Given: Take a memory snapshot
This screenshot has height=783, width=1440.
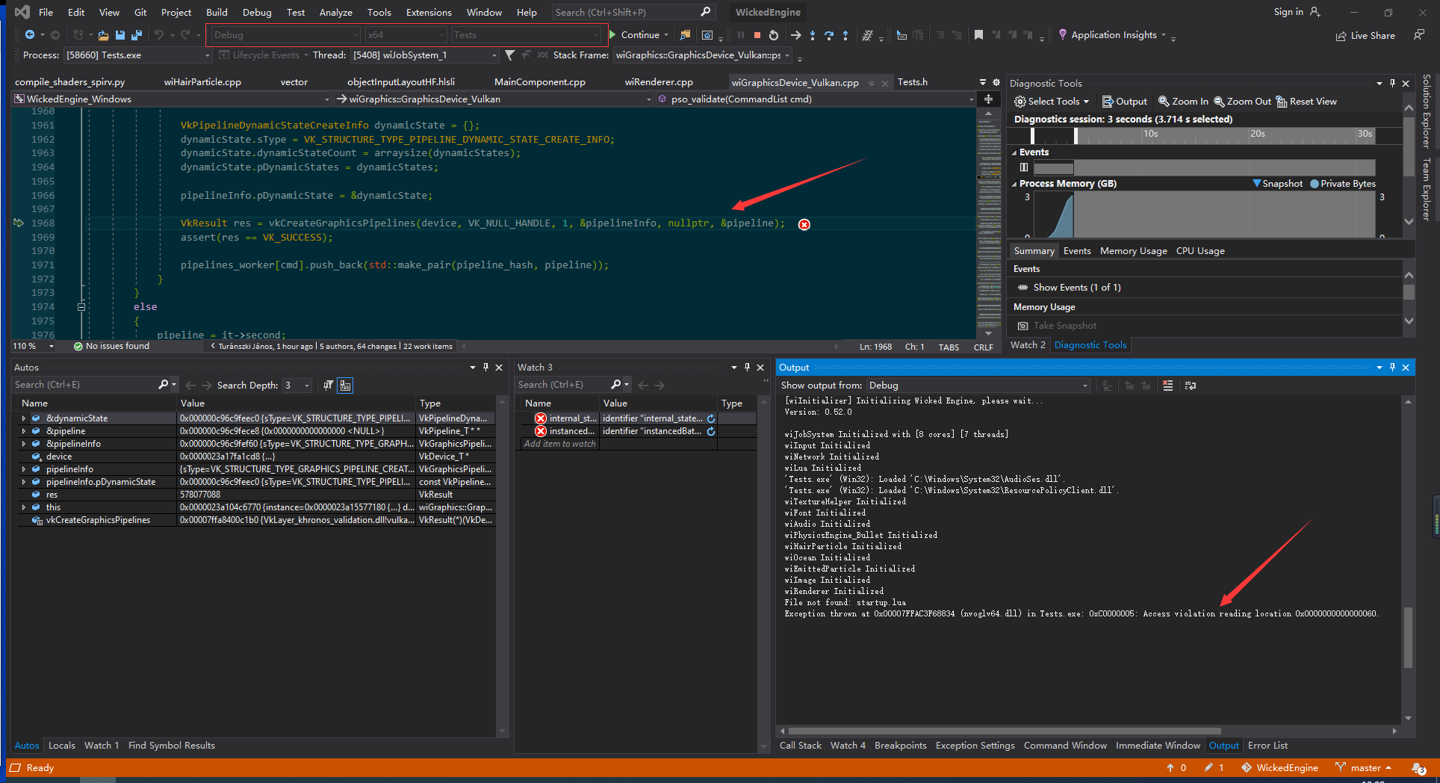Looking at the screenshot, I should 1058,326.
